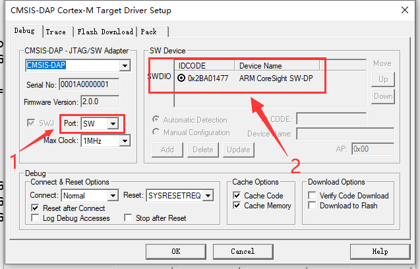Click the Delete device button
420x269 pixels.
point(203,150)
